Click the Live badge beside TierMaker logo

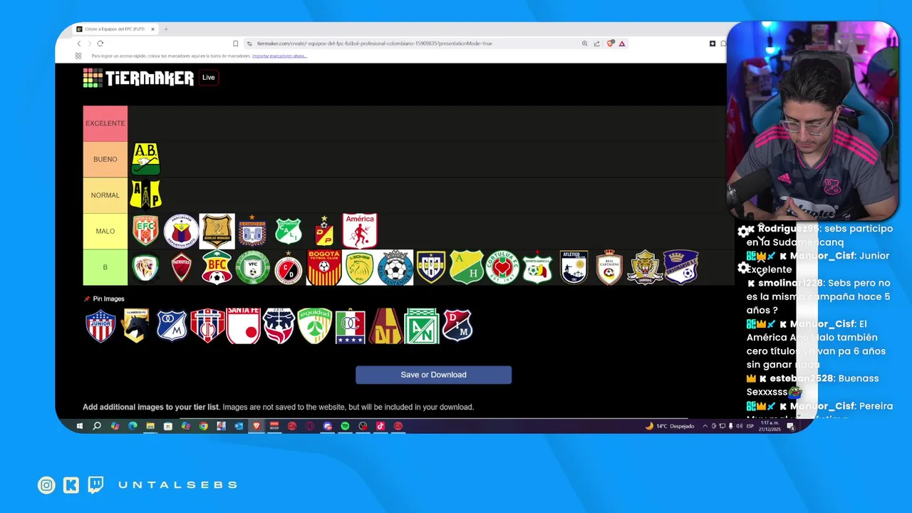pyautogui.click(x=208, y=78)
